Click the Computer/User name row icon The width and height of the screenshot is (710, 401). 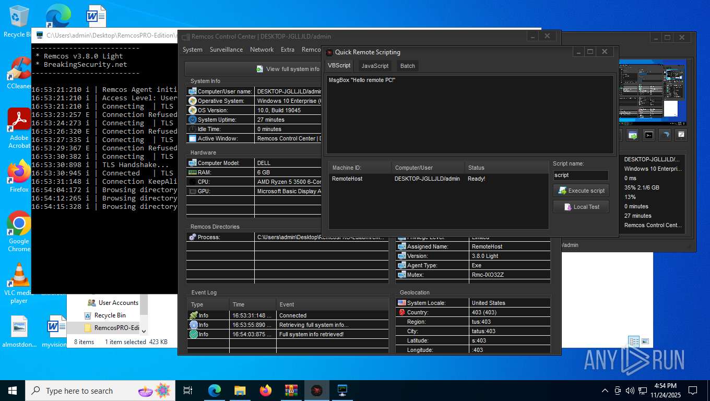(193, 91)
